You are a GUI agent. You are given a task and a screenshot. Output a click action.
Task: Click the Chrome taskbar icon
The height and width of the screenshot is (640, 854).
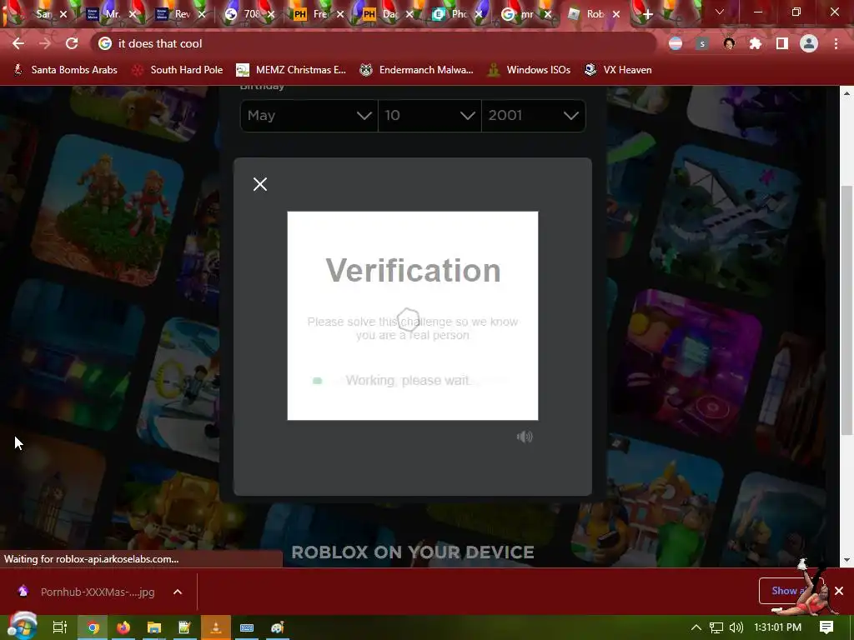pyautogui.click(x=93, y=628)
